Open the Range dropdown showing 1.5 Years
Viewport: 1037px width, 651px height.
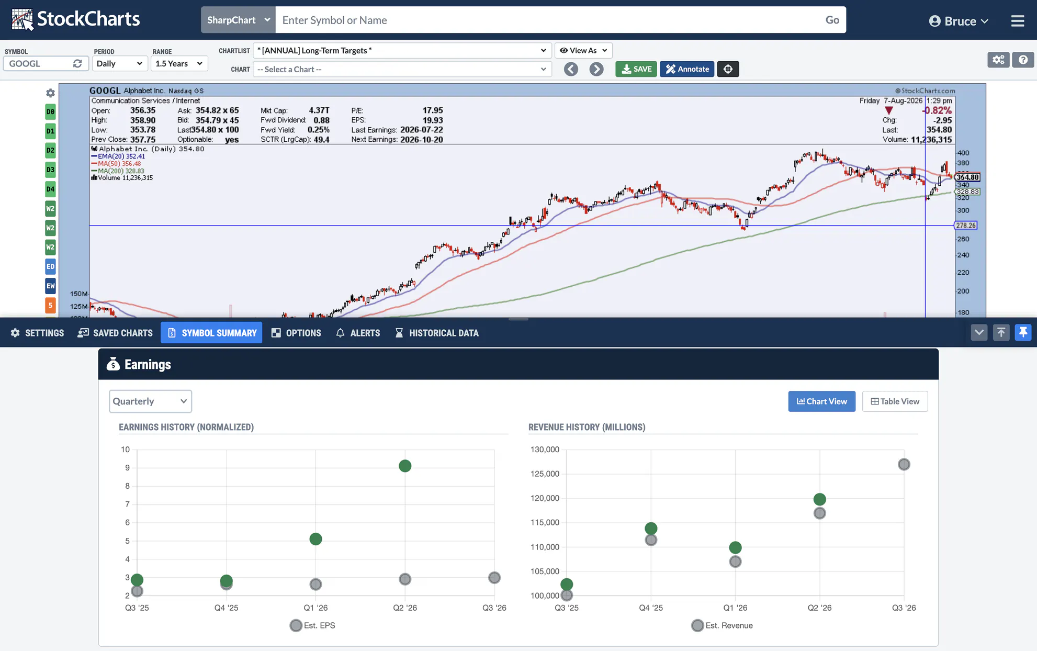179,63
